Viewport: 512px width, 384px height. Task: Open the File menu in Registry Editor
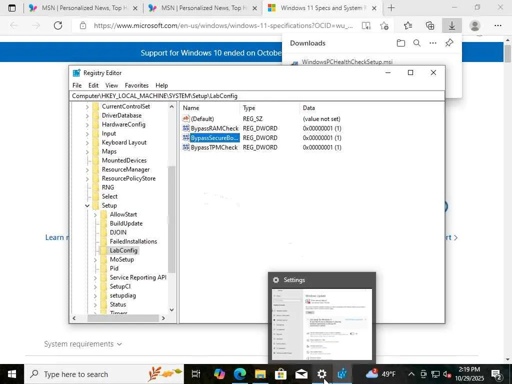77,85
